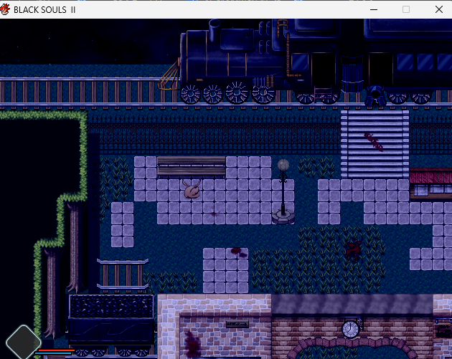This screenshot has width=452, height=359.
Task: Click the red-roofed building
Action: point(430,183)
